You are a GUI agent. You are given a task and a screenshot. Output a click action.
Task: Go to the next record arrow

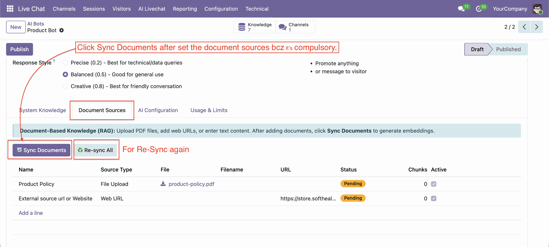coord(536,27)
